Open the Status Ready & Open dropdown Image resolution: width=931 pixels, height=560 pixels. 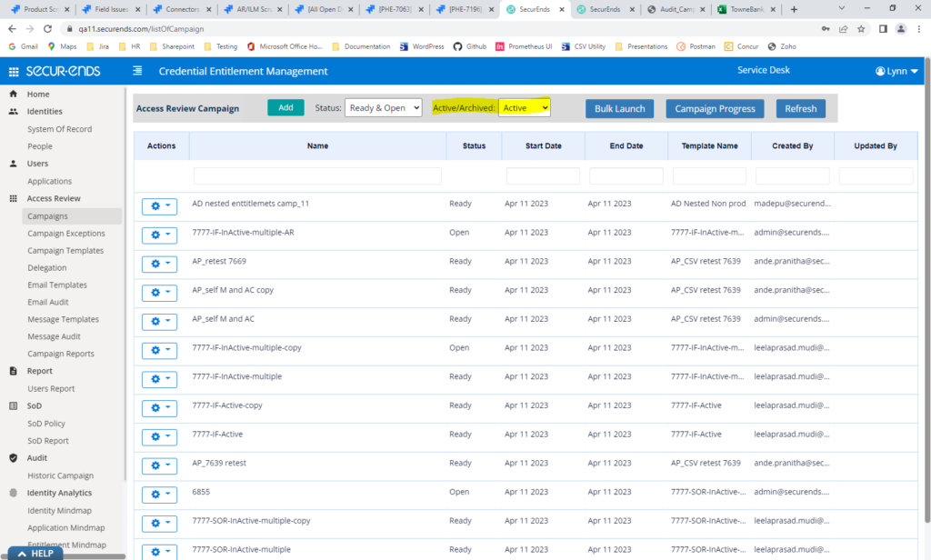pos(383,108)
